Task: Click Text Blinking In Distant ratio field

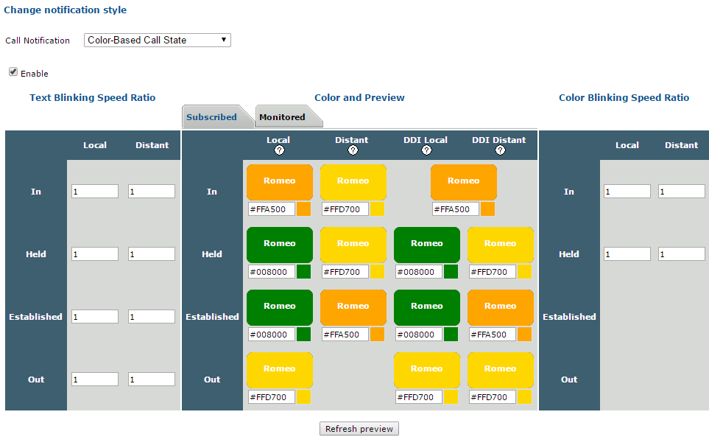Action: tap(152, 192)
